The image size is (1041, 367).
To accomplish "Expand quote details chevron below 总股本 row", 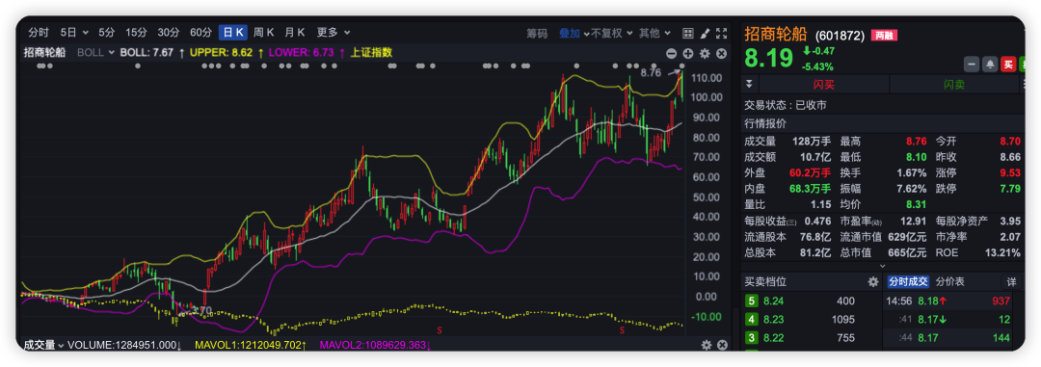I will [x=882, y=265].
